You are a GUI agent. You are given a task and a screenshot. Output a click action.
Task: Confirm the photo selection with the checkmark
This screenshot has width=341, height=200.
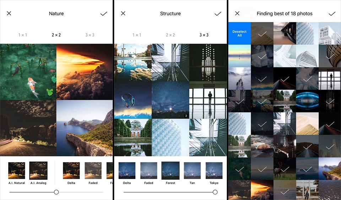[x=332, y=14]
